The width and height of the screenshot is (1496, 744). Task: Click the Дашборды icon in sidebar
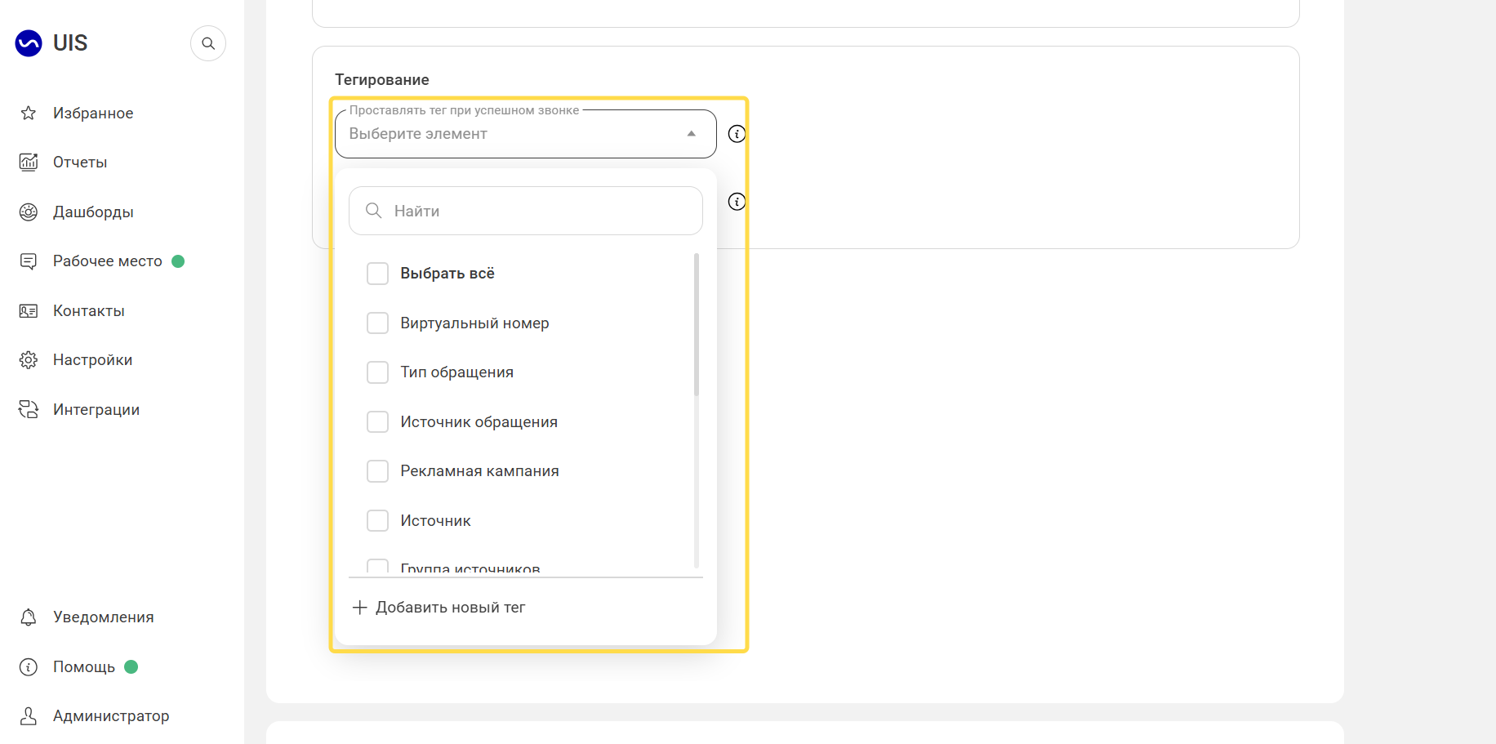click(x=29, y=212)
